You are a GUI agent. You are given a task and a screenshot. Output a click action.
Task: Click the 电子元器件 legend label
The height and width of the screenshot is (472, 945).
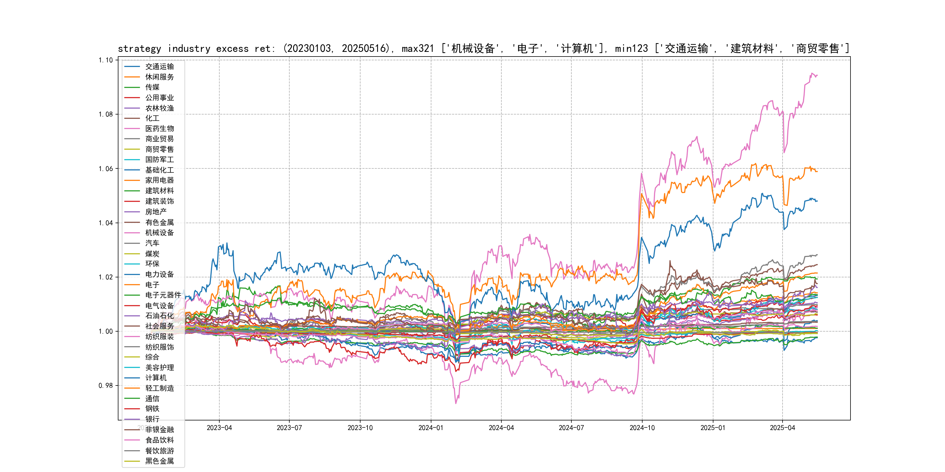pyautogui.click(x=163, y=295)
